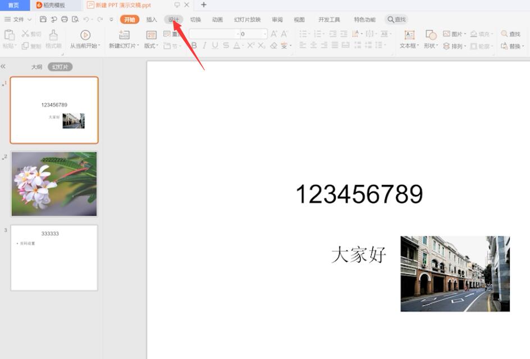Open the font name combo box
The height and width of the screenshot is (359, 530).
[x=214, y=34]
